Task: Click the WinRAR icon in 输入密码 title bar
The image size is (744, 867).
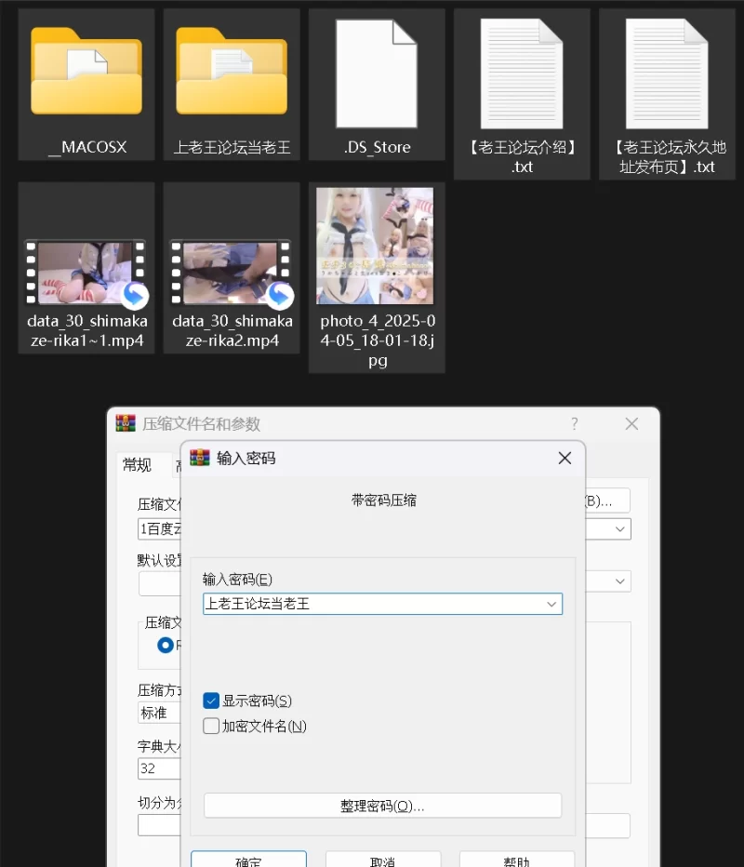Action: [x=200, y=458]
